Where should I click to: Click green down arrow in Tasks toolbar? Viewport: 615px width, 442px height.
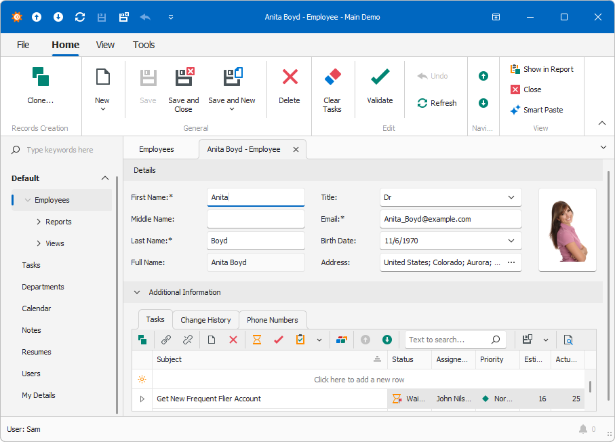[387, 340]
